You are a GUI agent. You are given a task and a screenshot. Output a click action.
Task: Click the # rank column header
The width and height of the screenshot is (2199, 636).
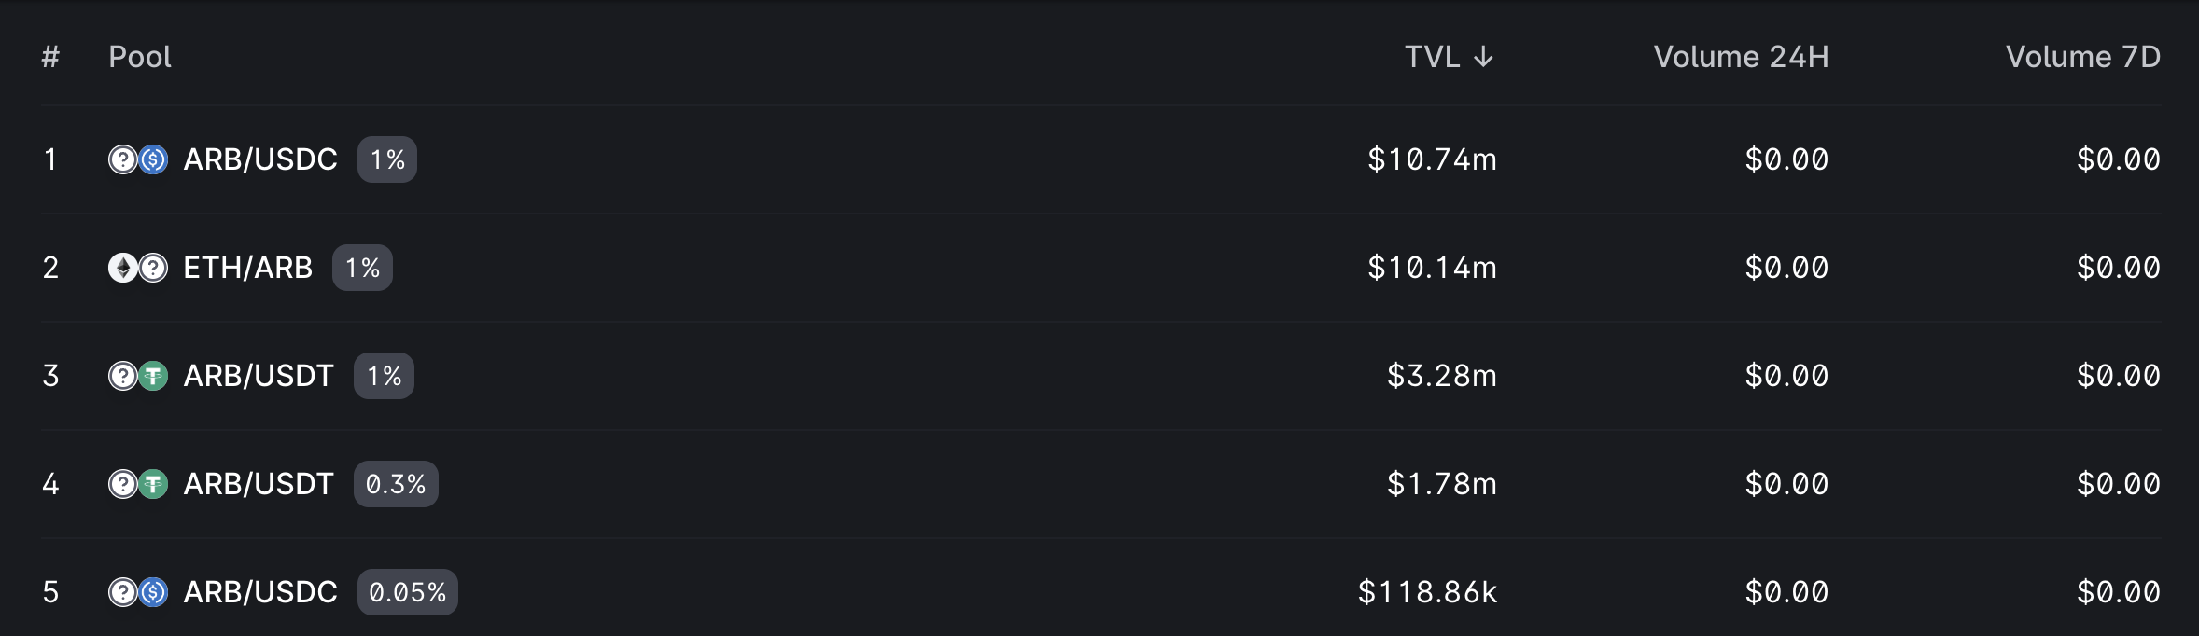[50, 57]
